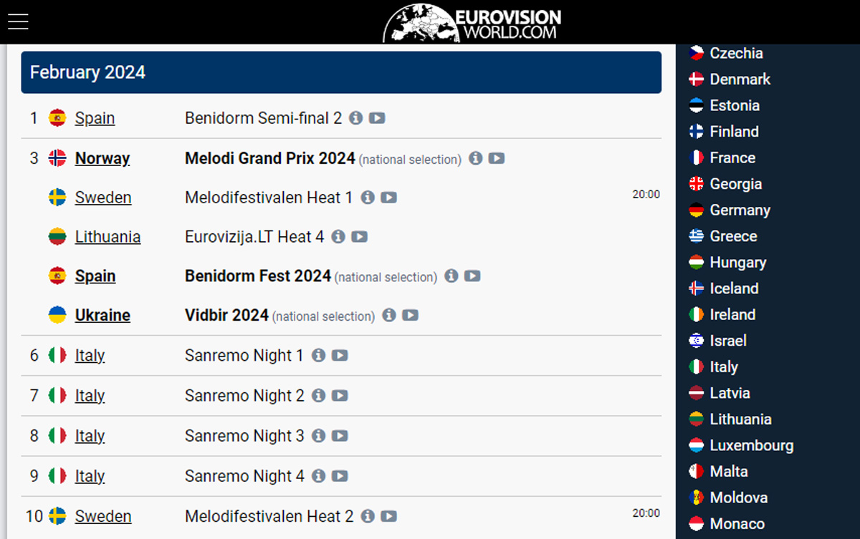Play the video for Eurovizija.LT Heat 4

pyautogui.click(x=358, y=237)
